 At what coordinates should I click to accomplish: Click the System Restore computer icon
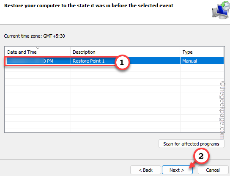click(x=221, y=10)
